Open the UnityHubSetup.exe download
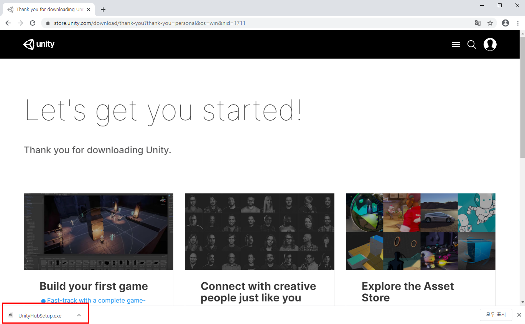The width and height of the screenshot is (525, 324). pyautogui.click(x=40, y=316)
